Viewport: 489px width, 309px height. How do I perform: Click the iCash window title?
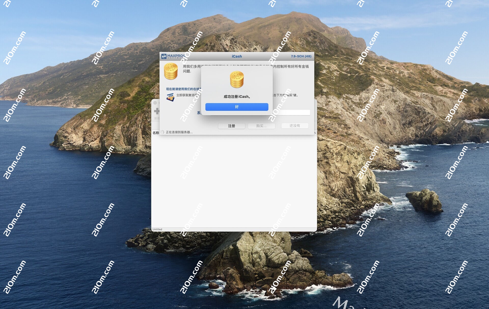[x=237, y=56]
